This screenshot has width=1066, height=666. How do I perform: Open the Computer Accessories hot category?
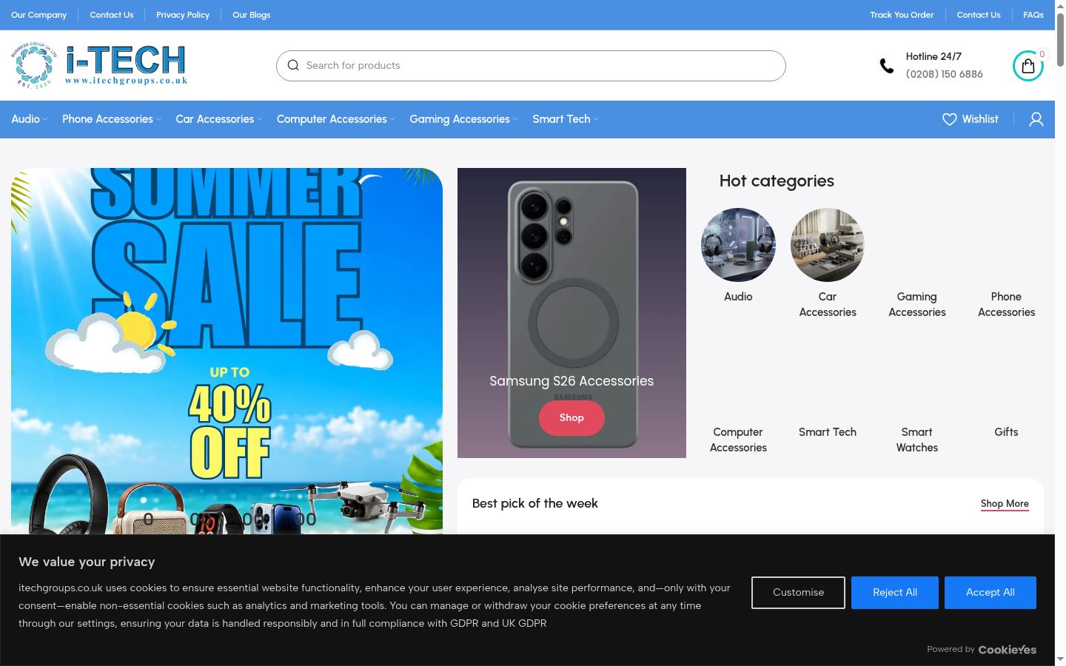click(x=738, y=440)
